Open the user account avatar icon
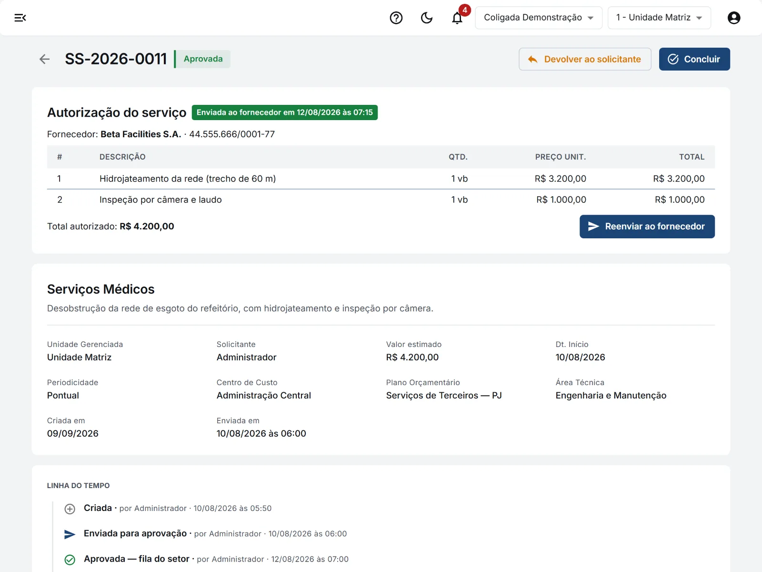762x572 pixels. tap(734, 18)
